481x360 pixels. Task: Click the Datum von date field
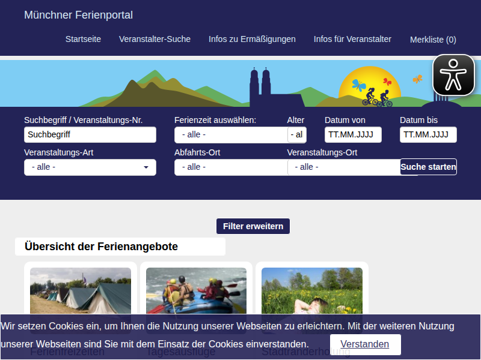coord(353,134)
